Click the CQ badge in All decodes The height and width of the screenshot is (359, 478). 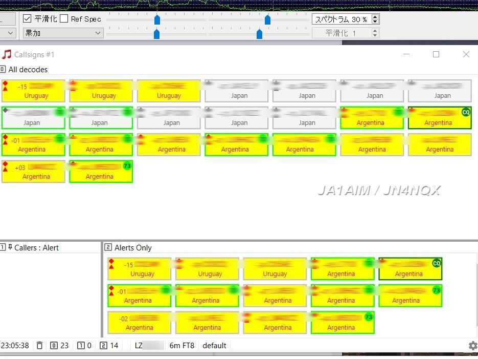pos(465,112)
